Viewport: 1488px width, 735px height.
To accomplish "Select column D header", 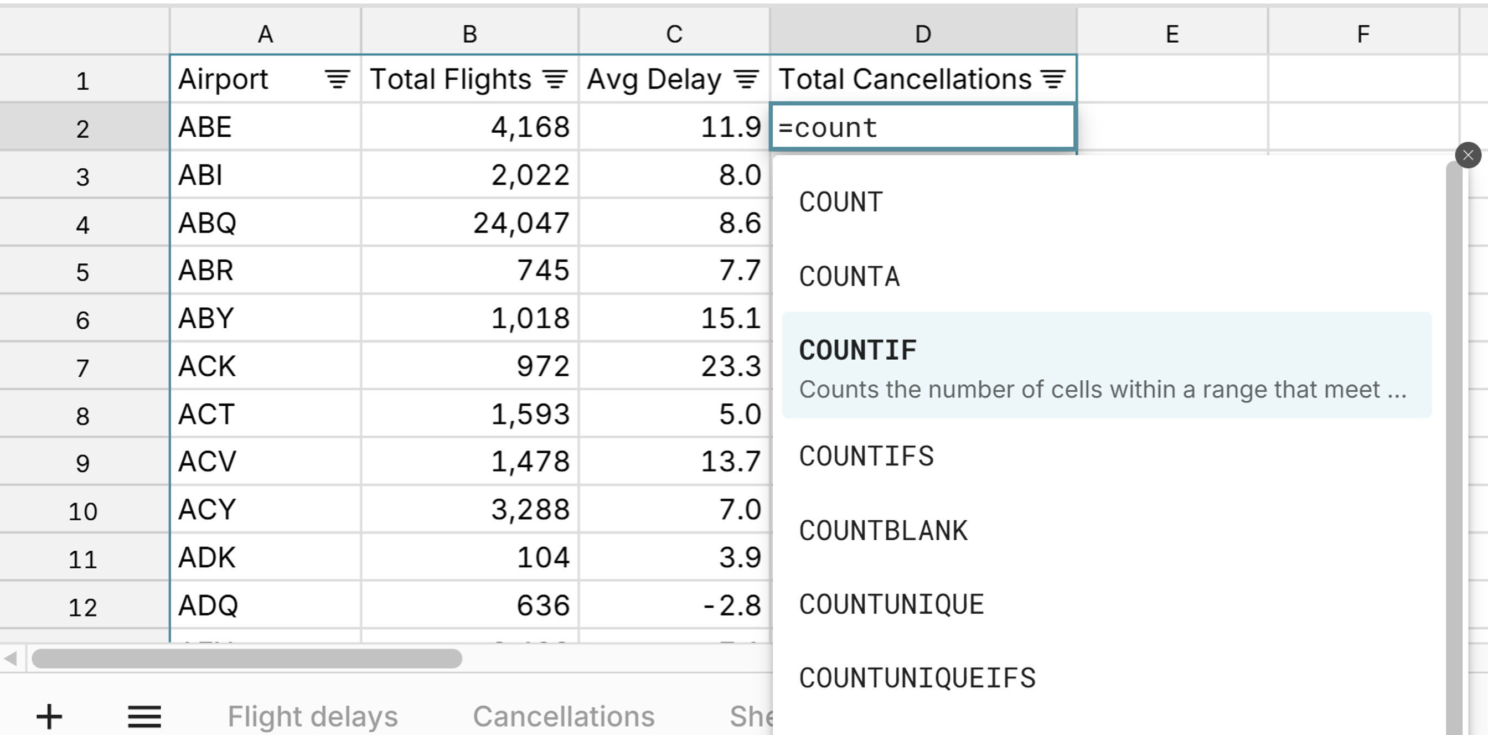I will pyautogui.click(x=922, y=34).
